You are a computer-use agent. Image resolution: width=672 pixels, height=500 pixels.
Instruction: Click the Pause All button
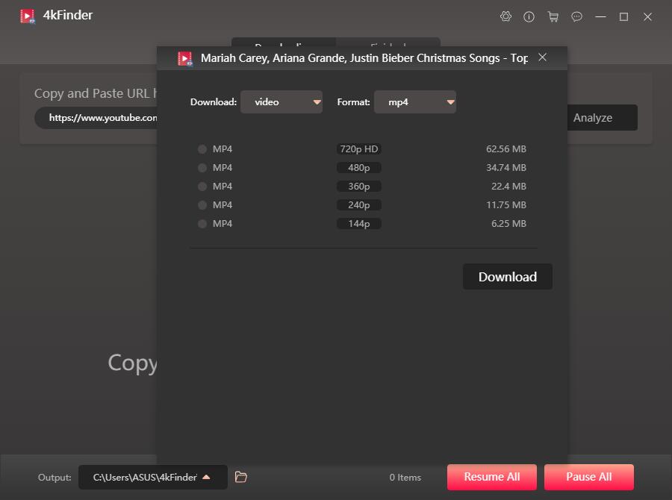(x=589, y=477)
